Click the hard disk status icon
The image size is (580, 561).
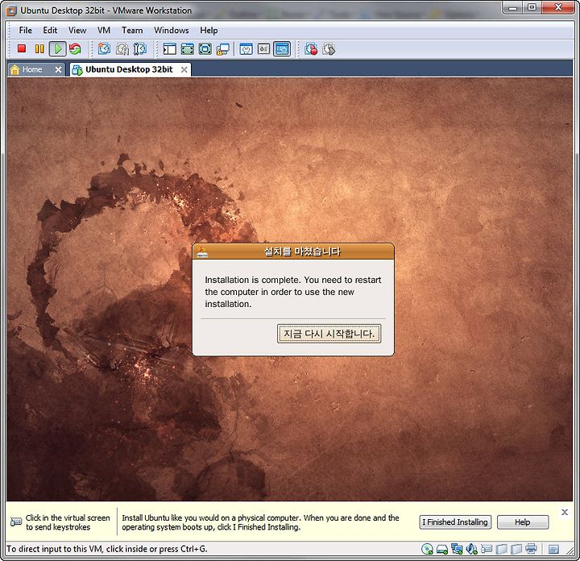click(442, 549)
